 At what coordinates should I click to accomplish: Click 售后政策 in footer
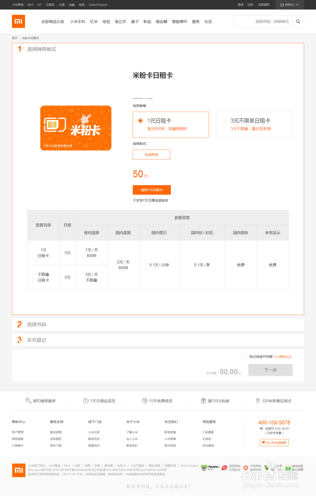coord(56,432)
